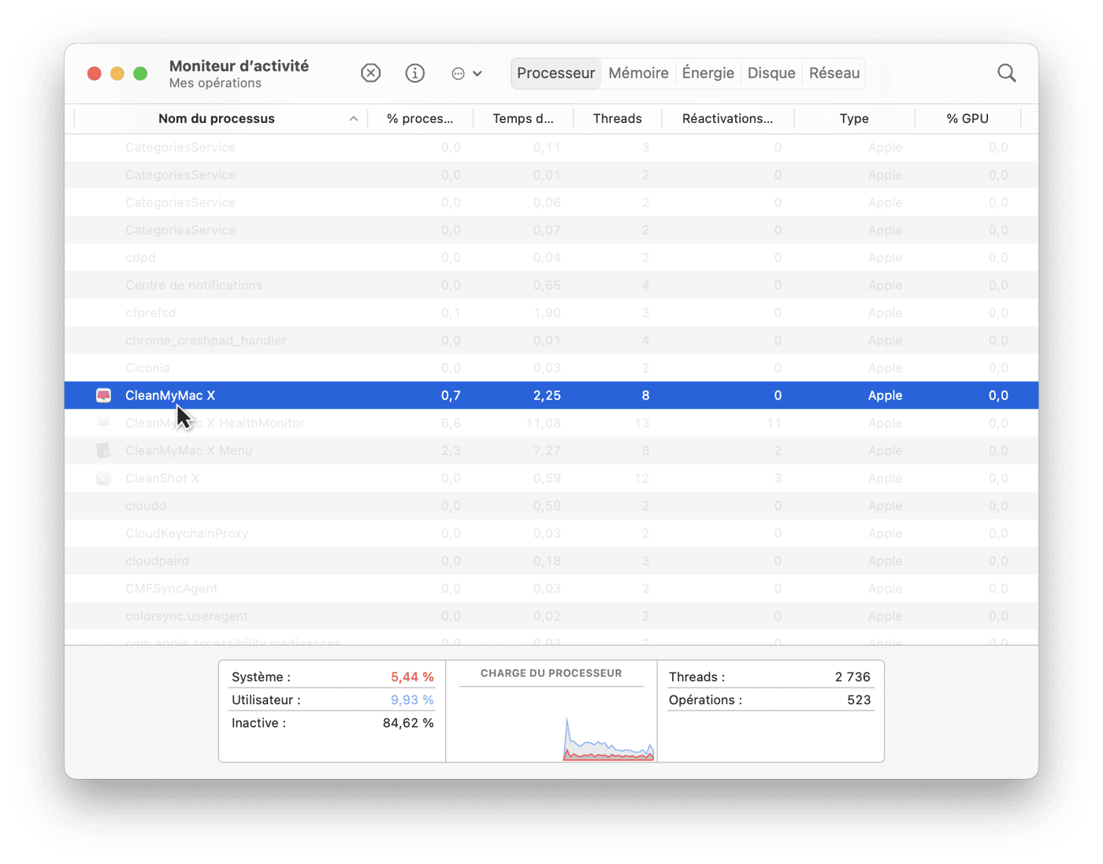
Task: Select the CleanMyMac X Menu process
Action: (551, 451)
